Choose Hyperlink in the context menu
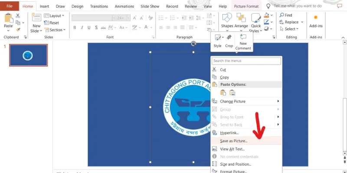Viewport: 347px width, 173px height. pyautogui.click(x=246, y=133)
